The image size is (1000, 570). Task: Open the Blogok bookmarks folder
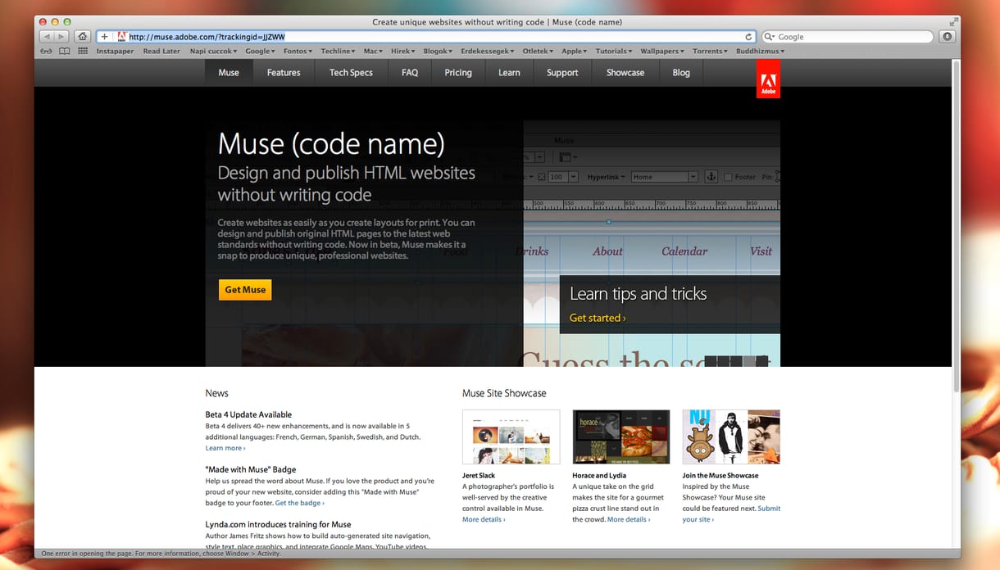click(x=439, y=51)
